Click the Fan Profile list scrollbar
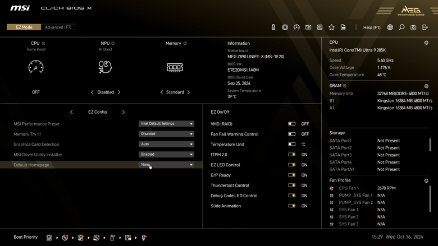Screen dimensions: 438x246 [x=430, y=198]
